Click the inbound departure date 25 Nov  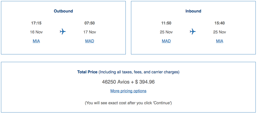pos(166,32)
